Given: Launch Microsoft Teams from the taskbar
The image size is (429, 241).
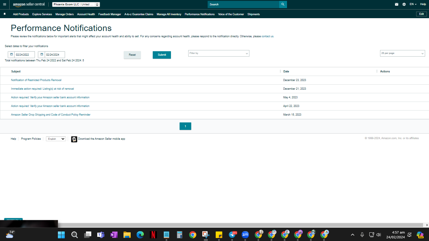Looking at the screenshot, I should (101, 235).
